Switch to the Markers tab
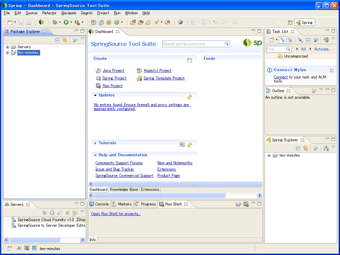This screenshot has width=340, height=255. coord(122,204)
